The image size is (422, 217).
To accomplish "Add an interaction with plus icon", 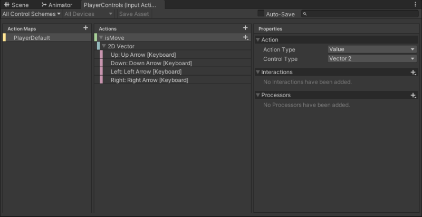I will click(414, 72).
